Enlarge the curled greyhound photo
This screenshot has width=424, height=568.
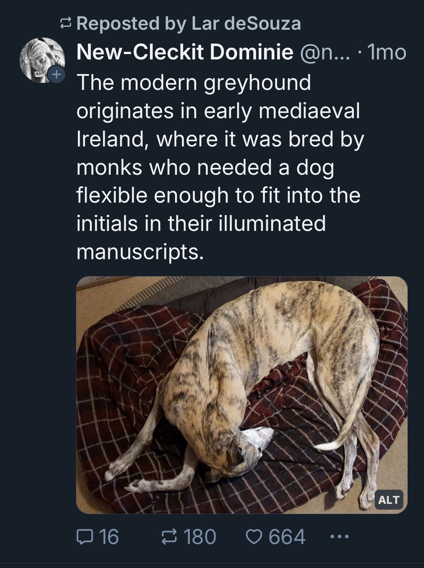click(x=242, y=395)
